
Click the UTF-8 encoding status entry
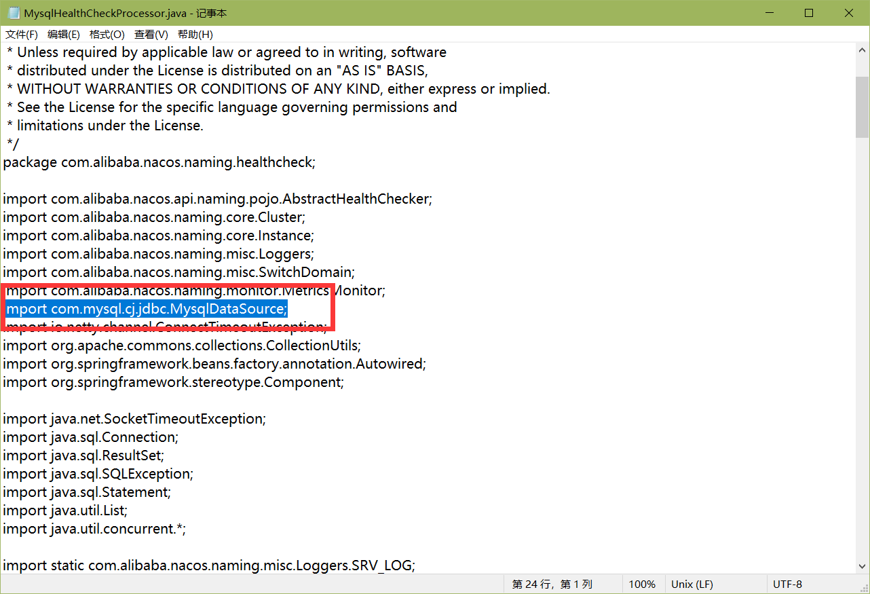[x=787, y=584]
